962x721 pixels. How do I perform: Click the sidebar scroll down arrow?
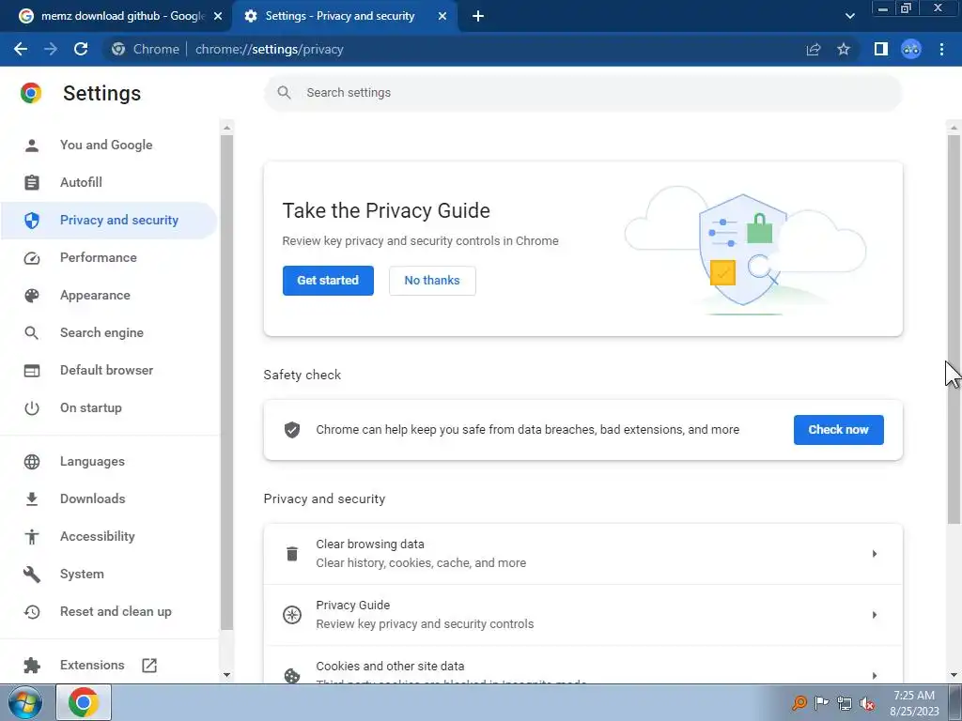click(x=226, y=674)
